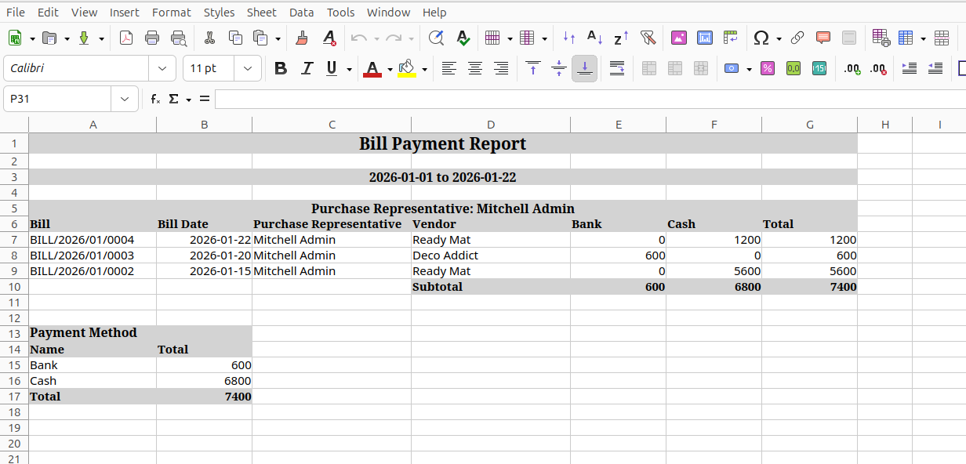Expand the Paste options dropdown arrow

click(x=278, y=38)
